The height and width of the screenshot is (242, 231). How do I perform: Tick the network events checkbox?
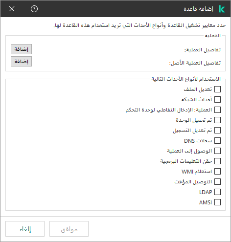coord(217,100)
